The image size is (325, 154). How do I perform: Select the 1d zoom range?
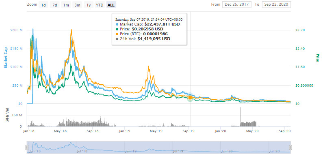tap(43, 5)
